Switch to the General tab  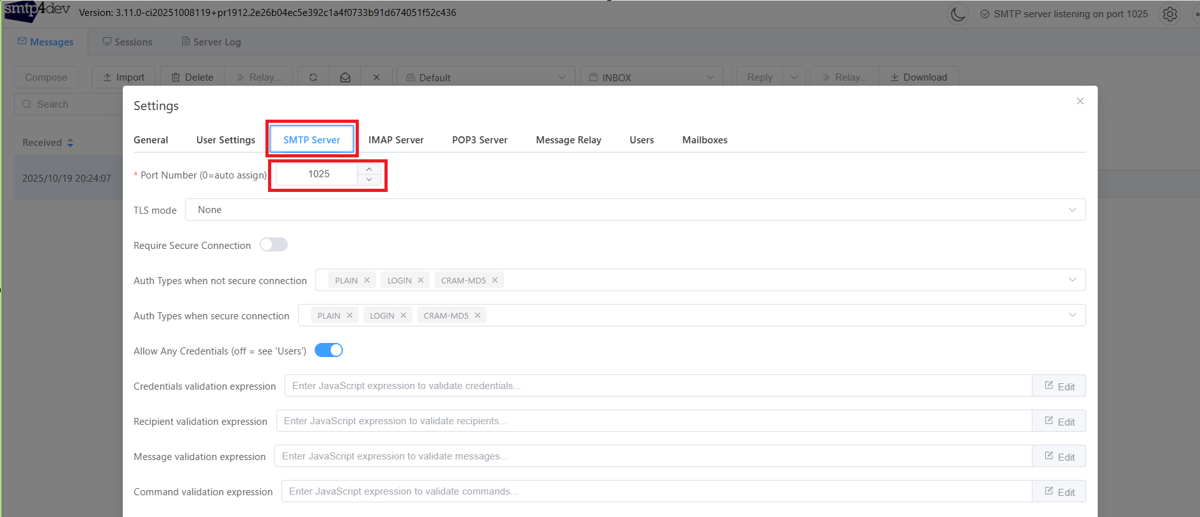[x=151, y=140]
